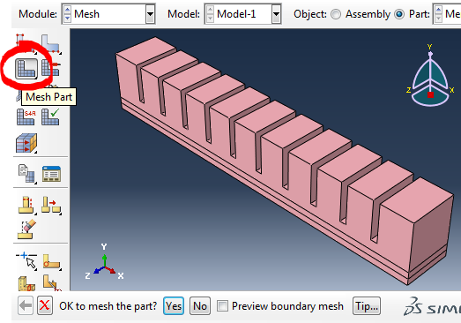Select the Partition Cell solid tool
461x323 pixels.
click(26, 283)
